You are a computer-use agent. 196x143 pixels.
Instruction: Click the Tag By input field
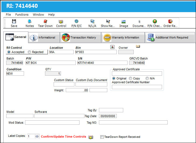pos(111,110)
